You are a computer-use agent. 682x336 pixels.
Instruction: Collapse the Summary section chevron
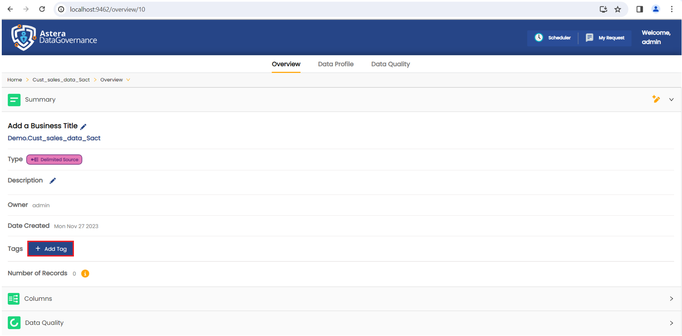(671, 100)
